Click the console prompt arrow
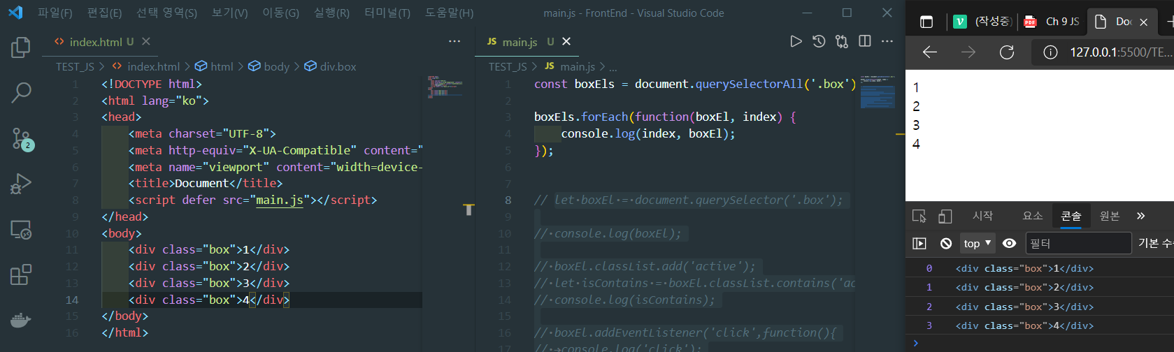This screenshot has width=1174, height=352. coord(916,343)
